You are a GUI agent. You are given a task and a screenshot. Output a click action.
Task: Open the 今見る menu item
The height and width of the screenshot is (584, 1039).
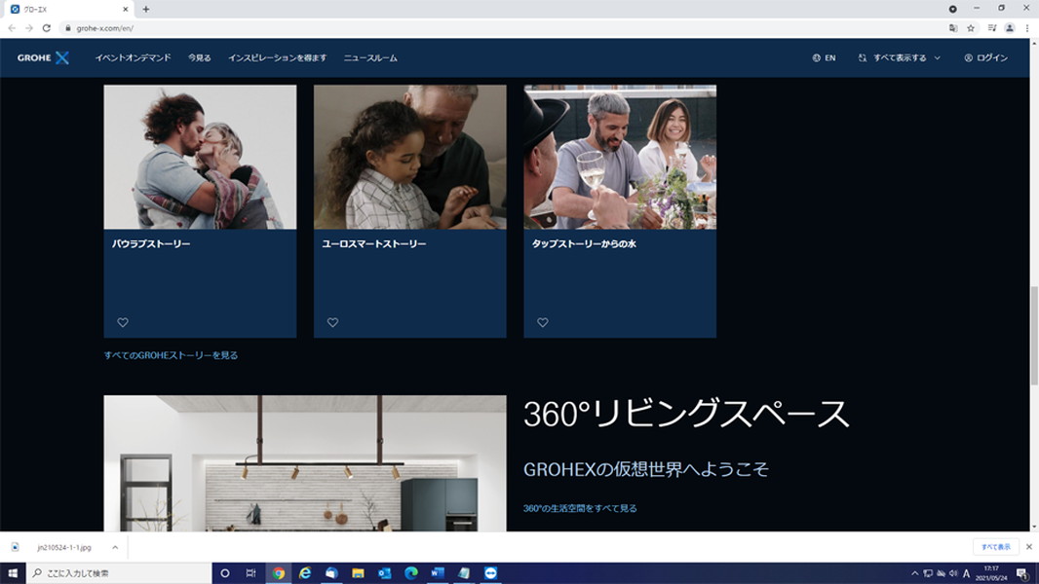click(x=200, y=58)
